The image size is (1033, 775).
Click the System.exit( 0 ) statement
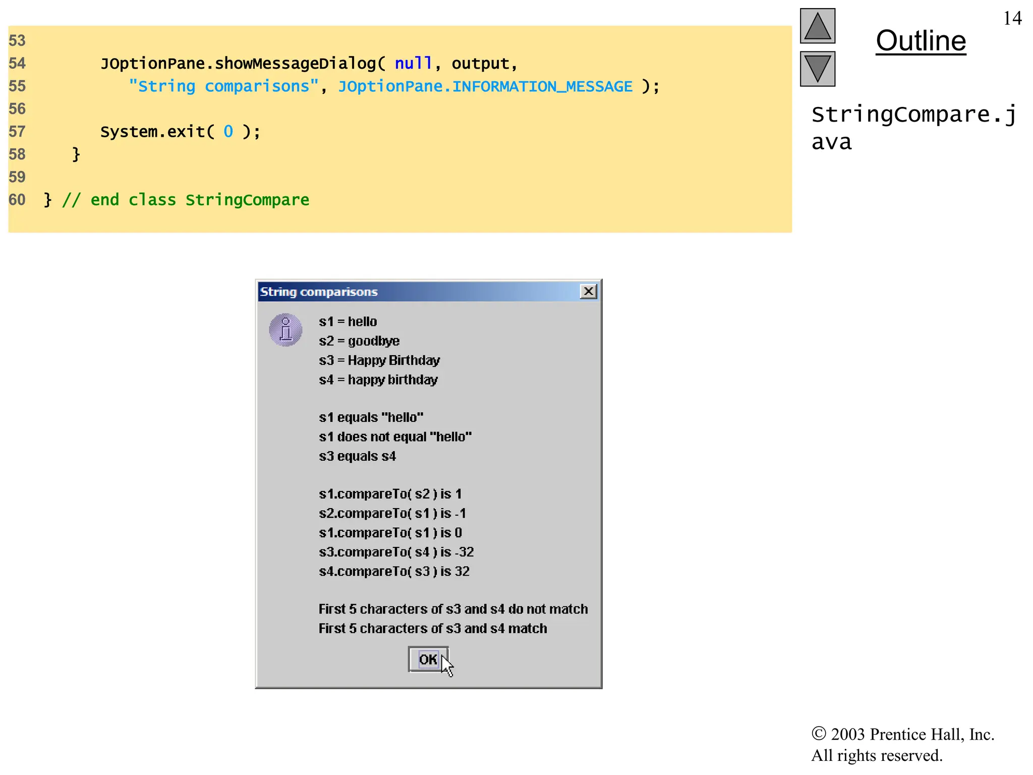point(181,132)
